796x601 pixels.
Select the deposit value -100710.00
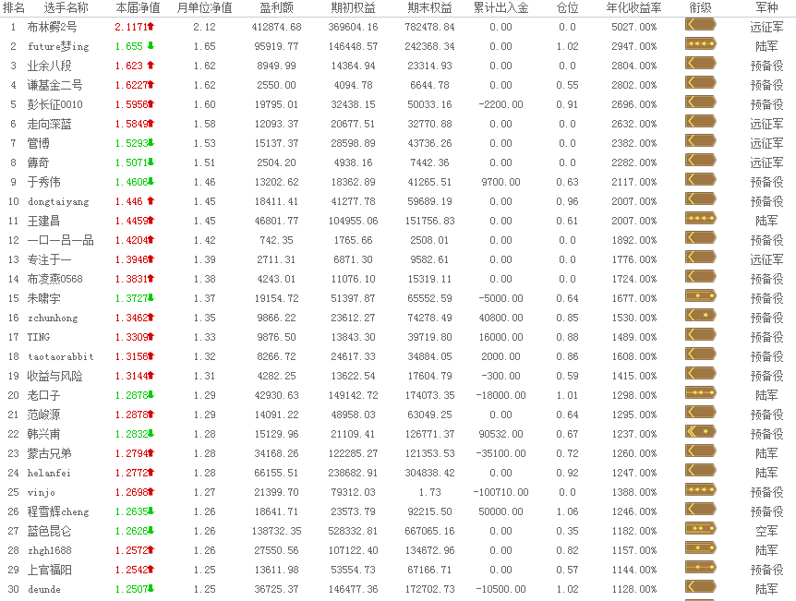pyautogui.click(x=501, y=492)
